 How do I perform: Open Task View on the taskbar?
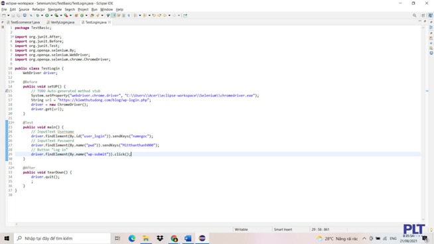[x=117, y=238]
